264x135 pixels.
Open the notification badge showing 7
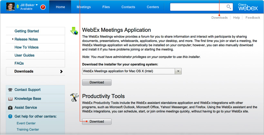[43, 7]
